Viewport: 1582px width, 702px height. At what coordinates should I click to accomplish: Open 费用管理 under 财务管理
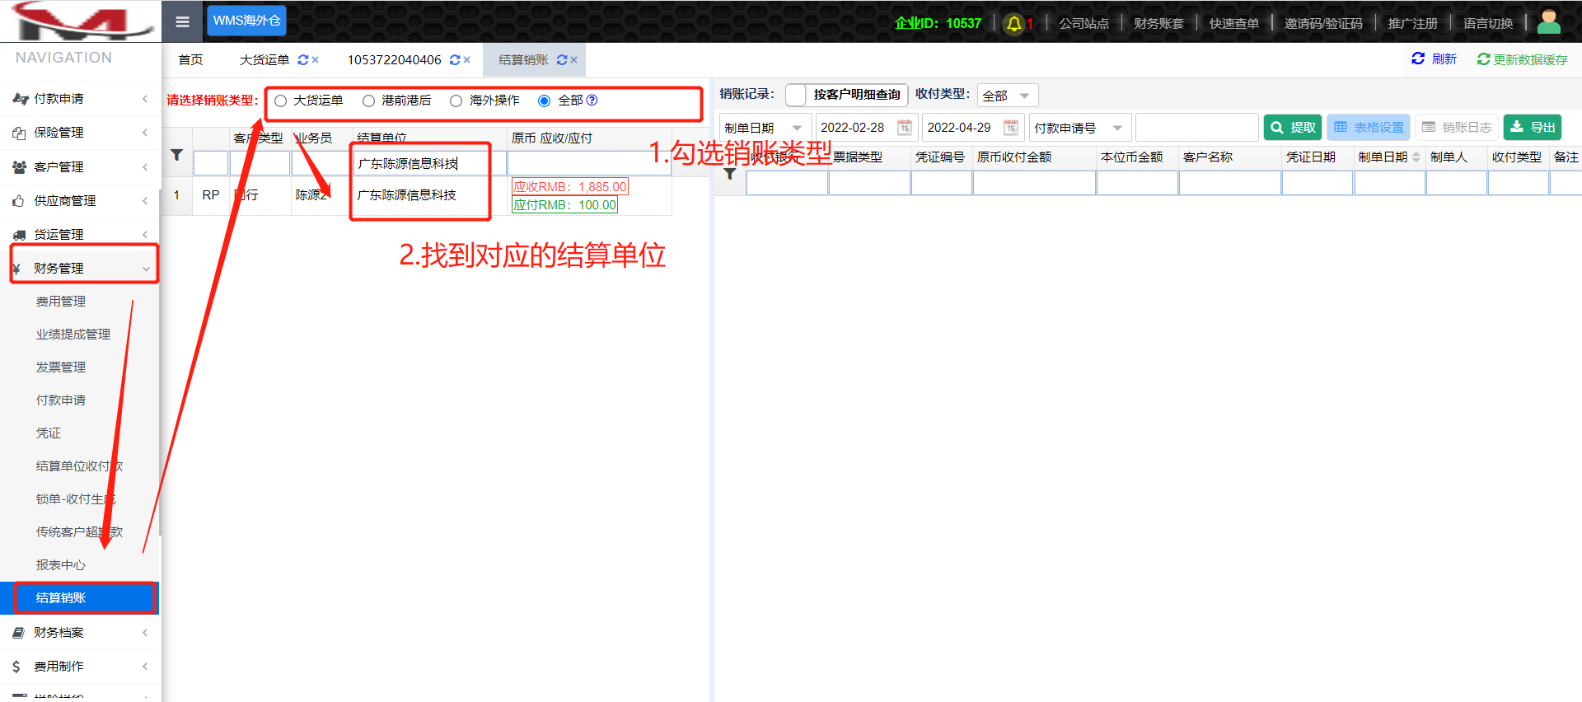(61, 302)
